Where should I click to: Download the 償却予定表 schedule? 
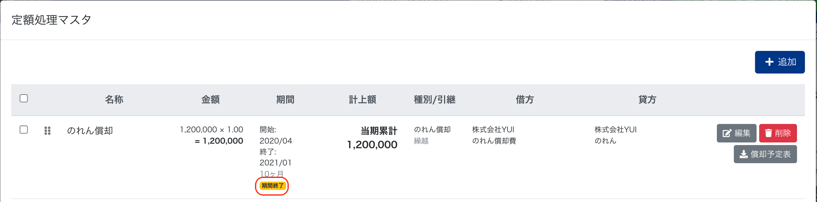[x=765, y=154]
